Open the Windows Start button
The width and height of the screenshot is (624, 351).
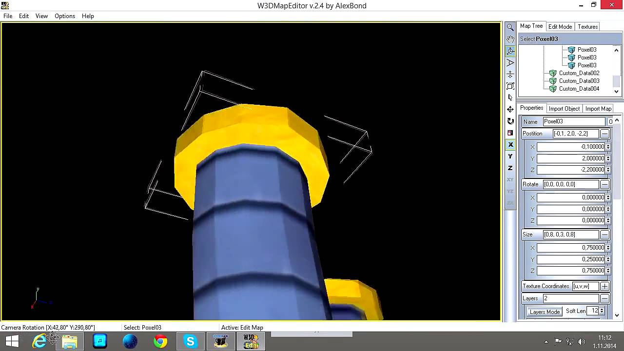point(12,341)
